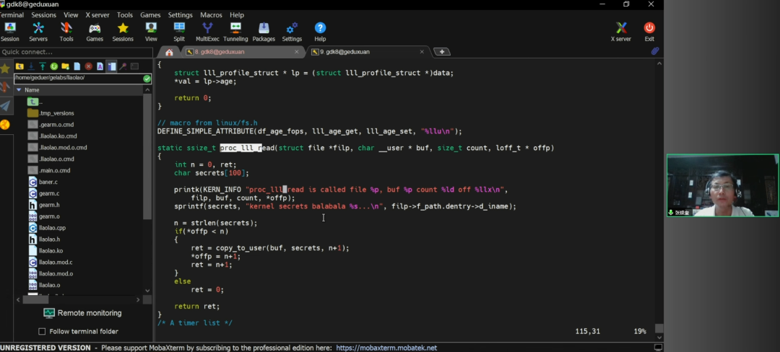Image resolution: width=780 pixels, height=352 pixels.
Task: Open the Sessions star icon
Action: pos(123,32)
